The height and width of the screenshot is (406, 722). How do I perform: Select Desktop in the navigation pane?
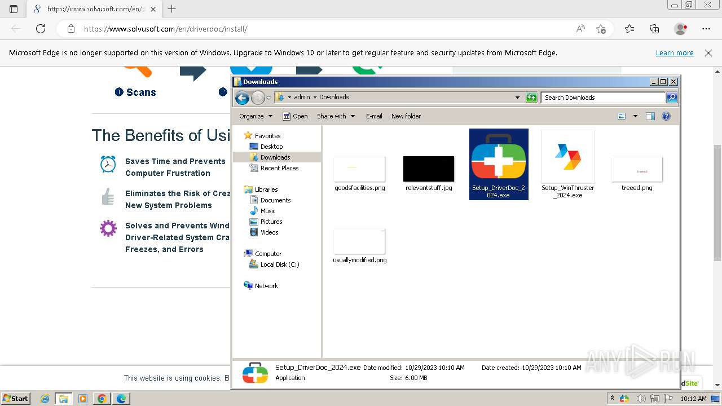[x=271, y=147]
